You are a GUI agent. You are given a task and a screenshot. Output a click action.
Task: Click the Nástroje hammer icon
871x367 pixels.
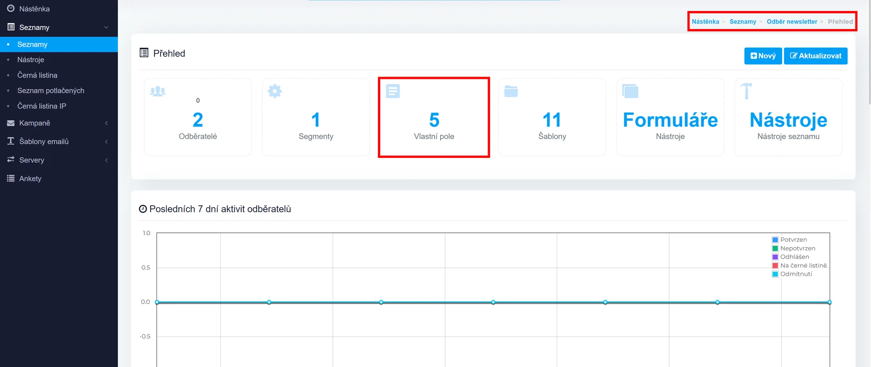746,91
